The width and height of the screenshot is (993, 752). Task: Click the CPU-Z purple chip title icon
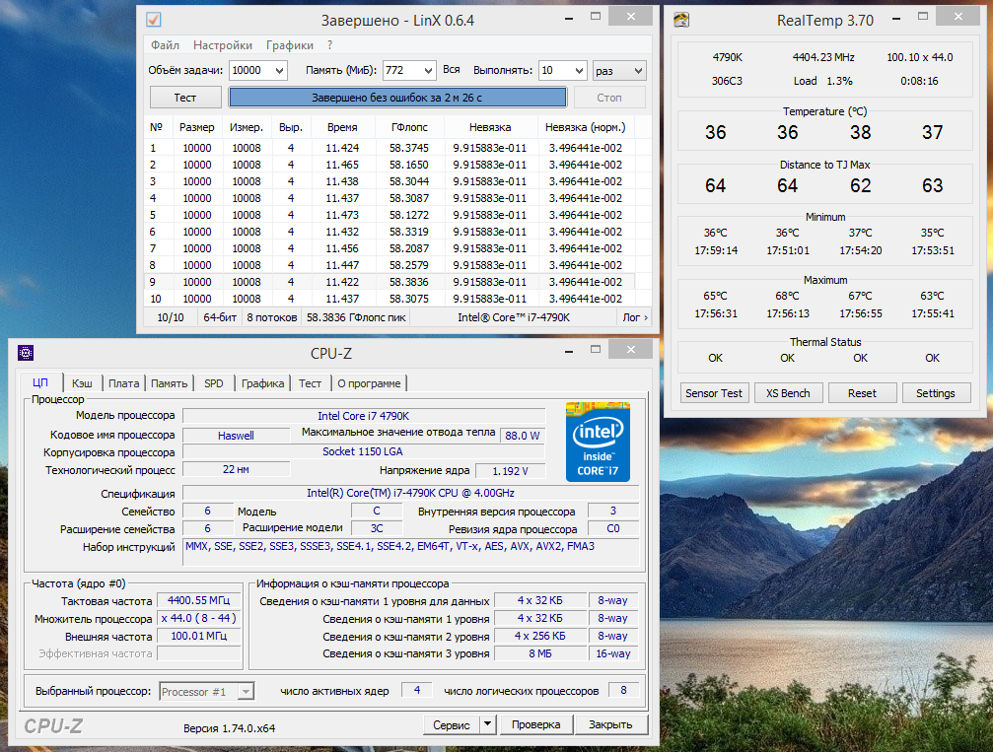click(x=26, y=353)
